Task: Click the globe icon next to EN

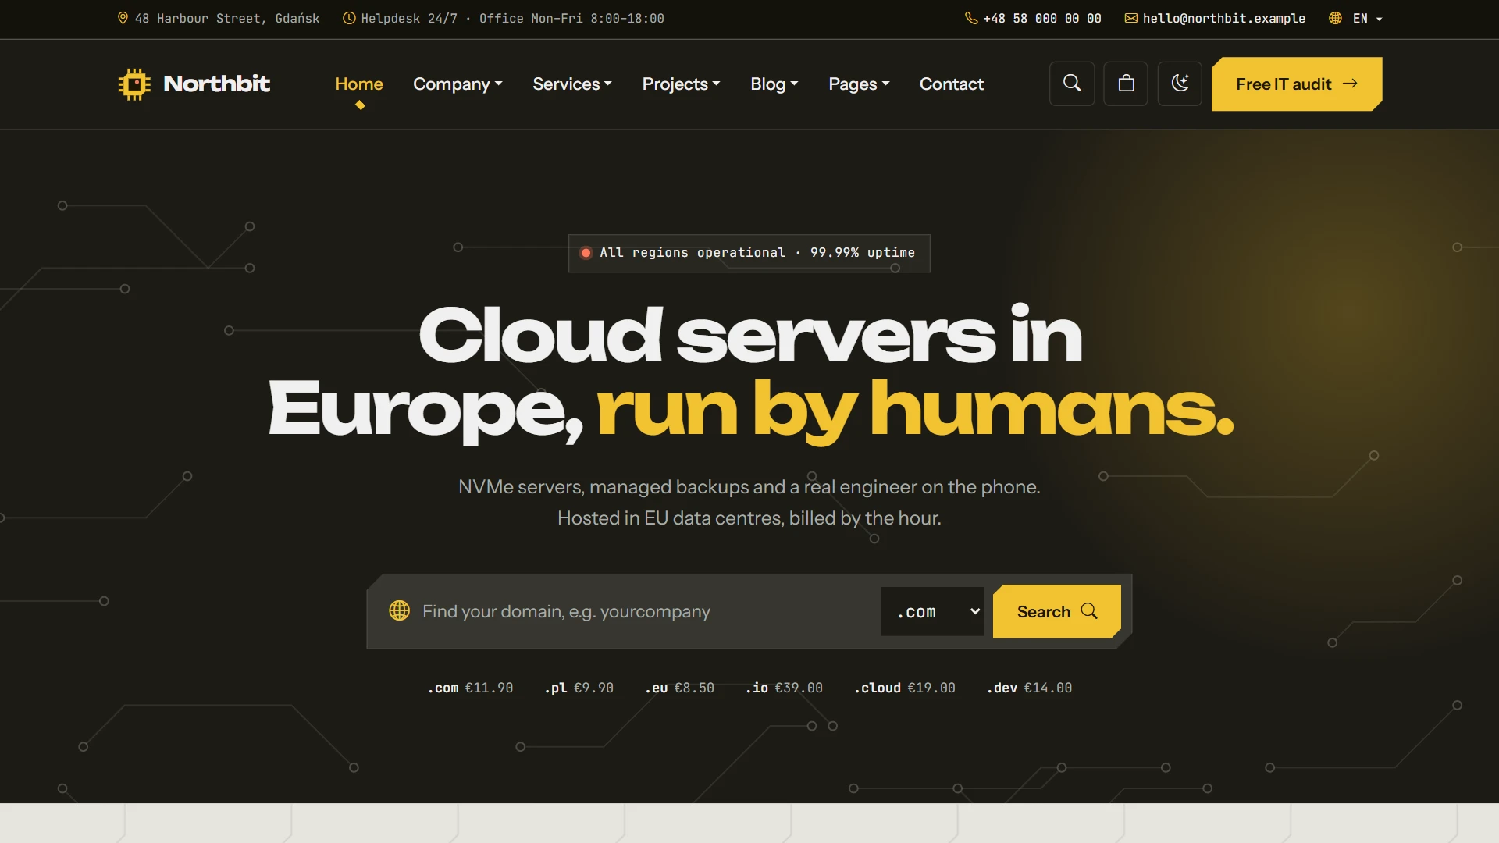Action: tap(1335, 18)
